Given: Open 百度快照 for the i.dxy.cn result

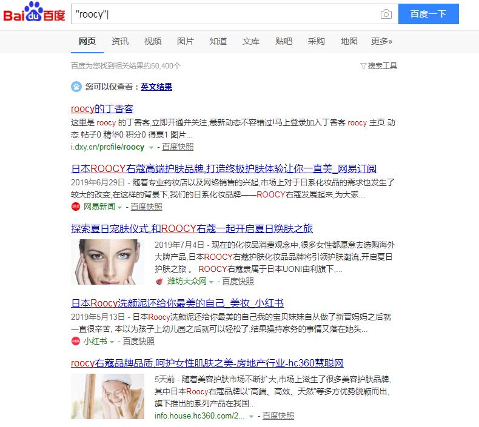Looking at the screenshot, I should click(x=178, y=147).
